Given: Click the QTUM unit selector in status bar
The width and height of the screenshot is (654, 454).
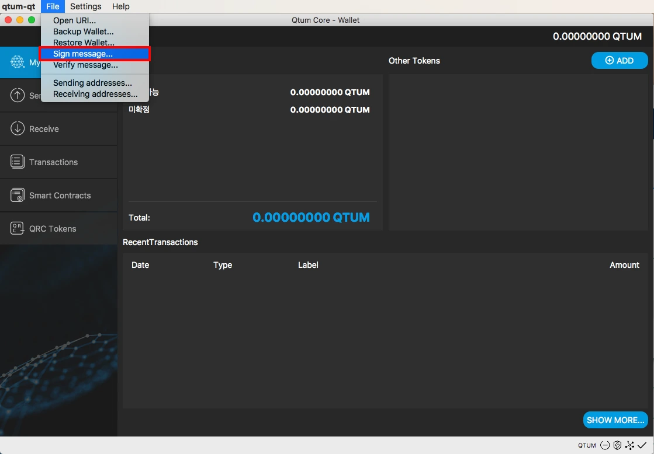Looking at the screenshot, I should pos(587,445).
